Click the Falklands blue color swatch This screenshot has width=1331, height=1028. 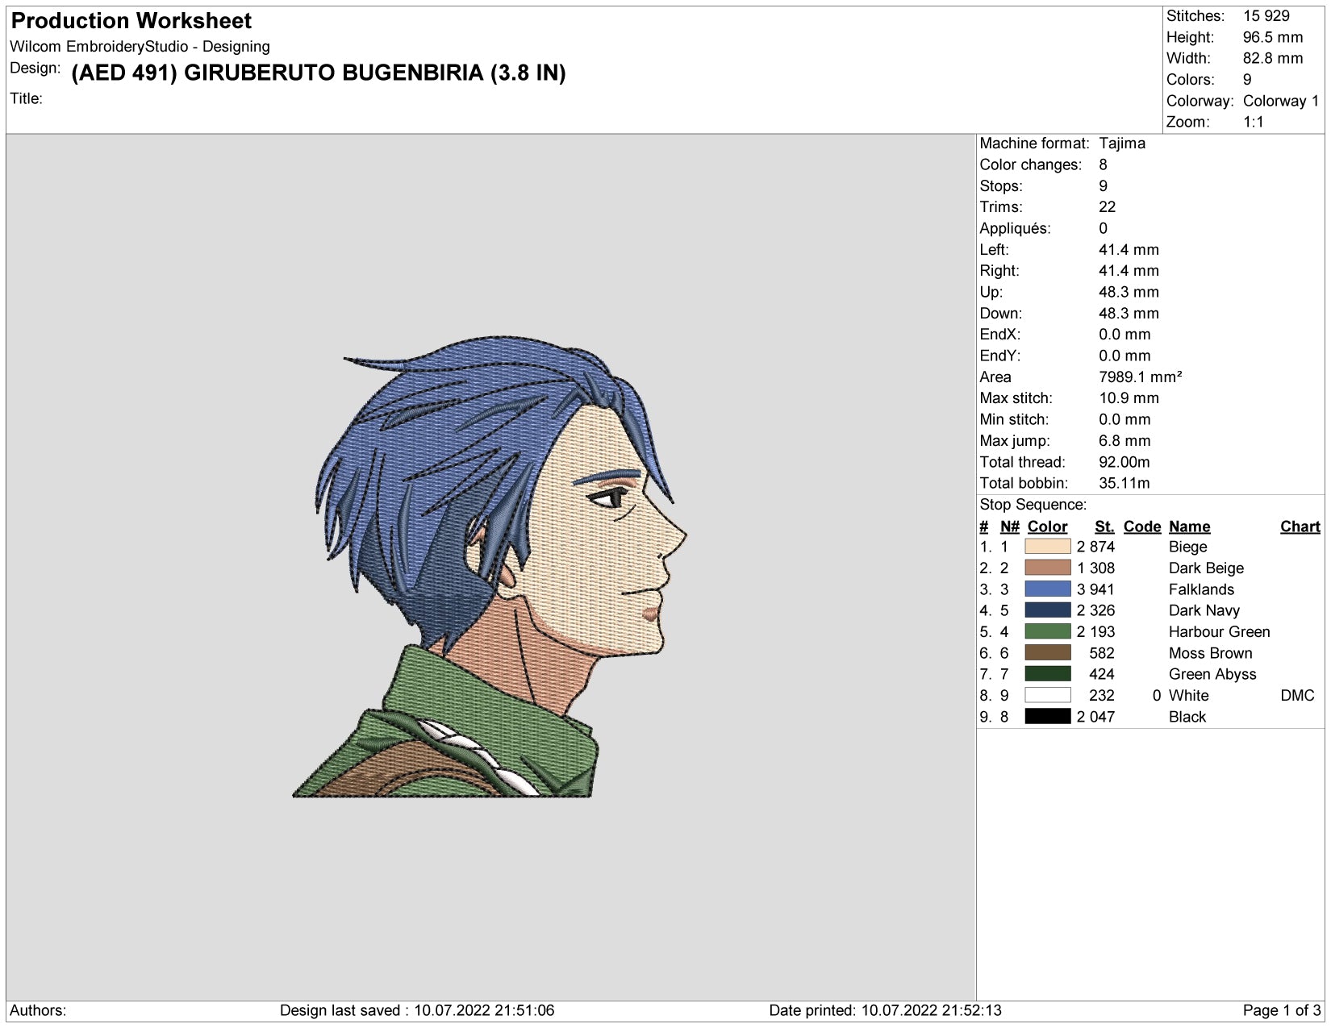point(1047,589)
